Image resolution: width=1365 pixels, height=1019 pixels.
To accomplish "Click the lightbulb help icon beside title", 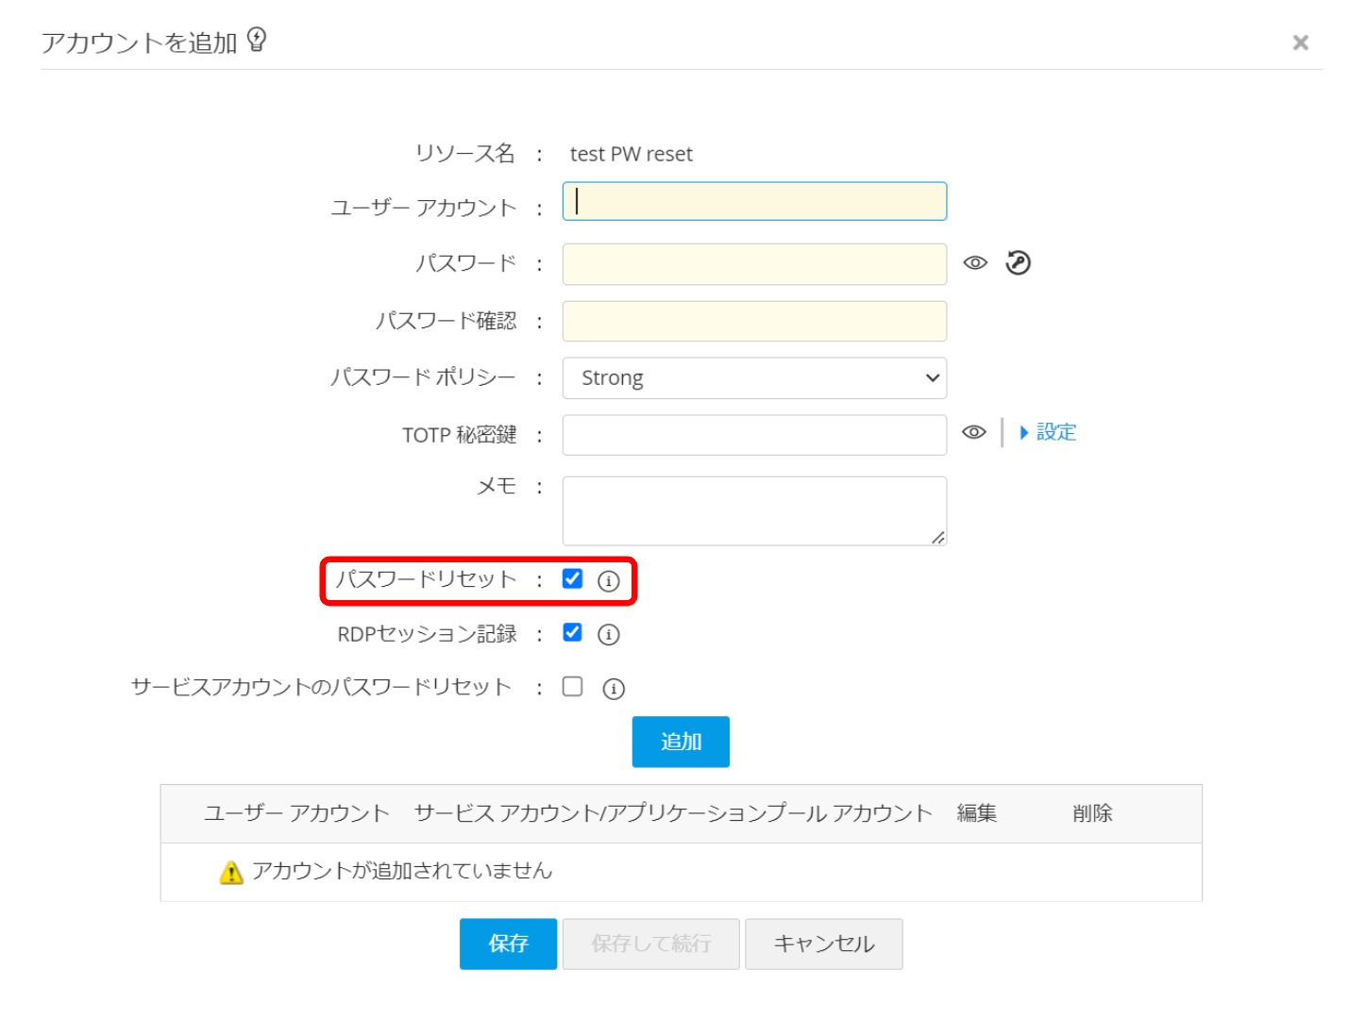I will coord(257,40).
